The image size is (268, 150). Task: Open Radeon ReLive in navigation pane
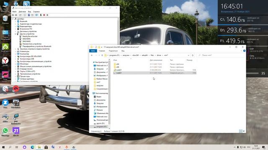102,79
